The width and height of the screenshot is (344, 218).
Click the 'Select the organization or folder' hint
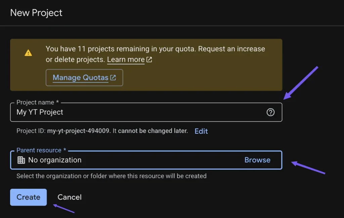pyautogui.click(x=112, y=176)
